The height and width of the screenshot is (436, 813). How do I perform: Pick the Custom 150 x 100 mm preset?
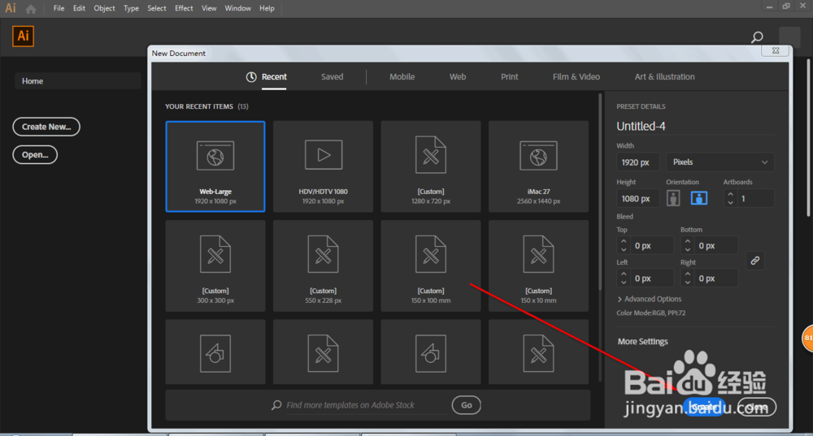(x=431, y=266)
